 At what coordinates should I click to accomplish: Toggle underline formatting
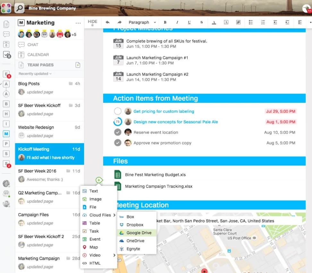(189, 22)
